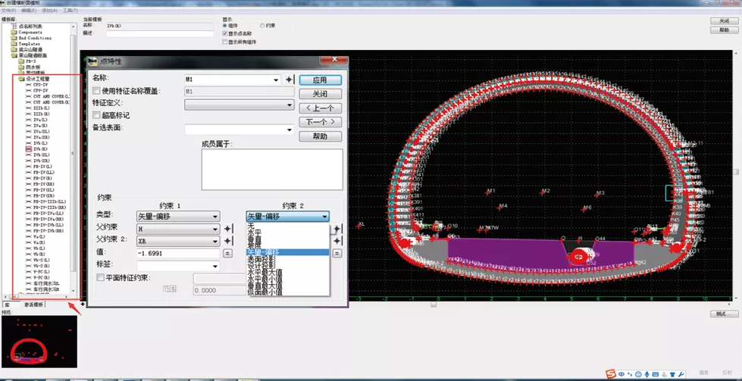Click the <上一个 button

(321, 108)
